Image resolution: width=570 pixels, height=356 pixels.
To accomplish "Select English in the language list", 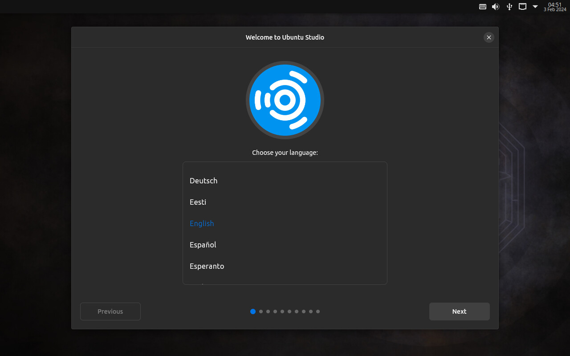I will coord(202,223).
